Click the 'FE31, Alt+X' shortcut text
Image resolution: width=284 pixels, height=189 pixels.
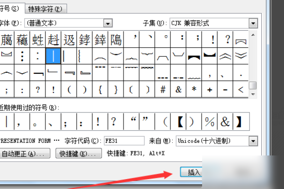coord(147,154)
